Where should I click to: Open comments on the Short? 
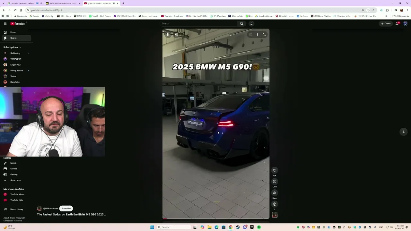(x=275, y=182)
